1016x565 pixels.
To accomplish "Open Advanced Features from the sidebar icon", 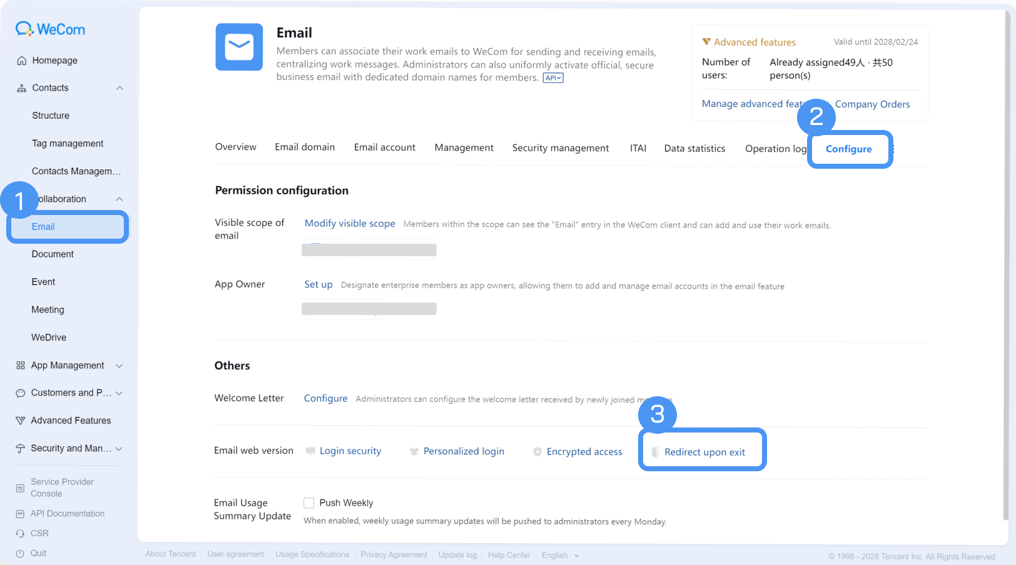I will click(21, 421).
